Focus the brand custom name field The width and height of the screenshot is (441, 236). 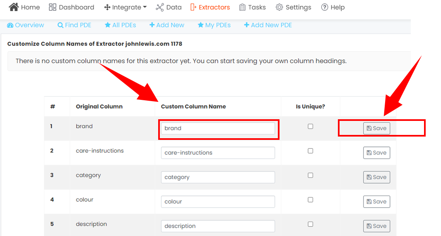(218, 128)
